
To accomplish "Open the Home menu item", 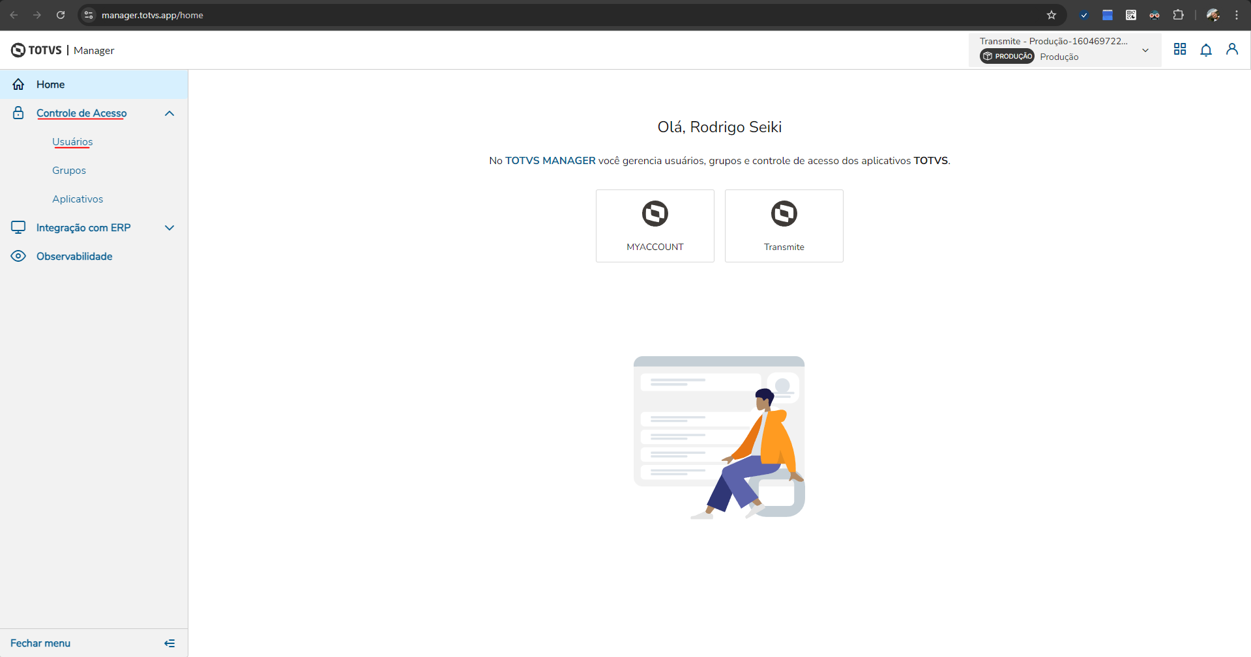I will tap(94, 85).
